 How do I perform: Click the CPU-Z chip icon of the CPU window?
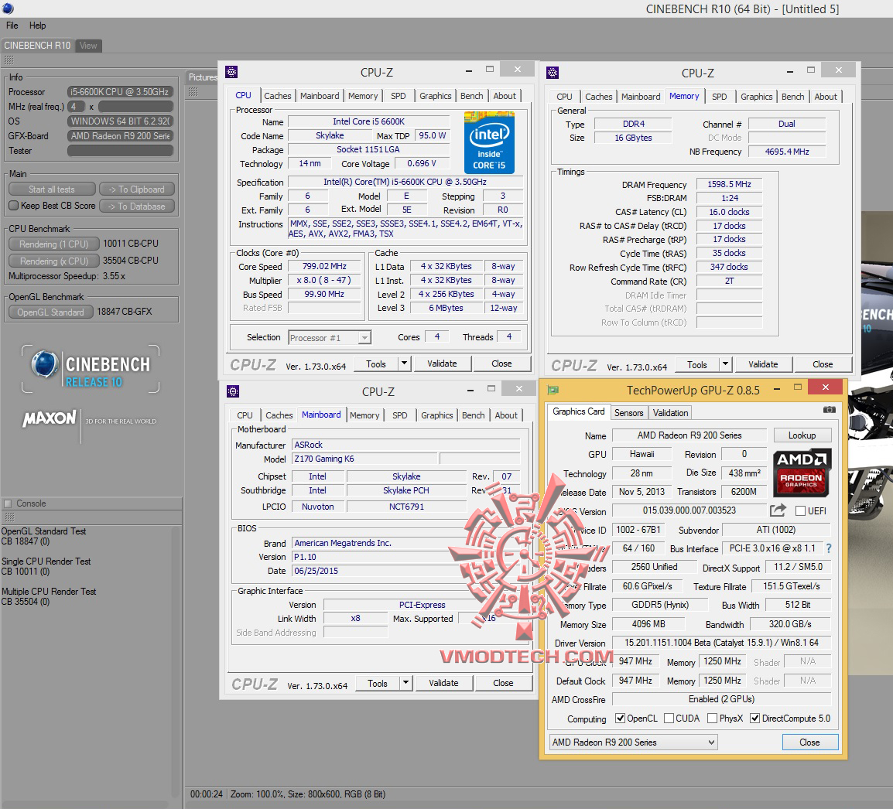(231, 72)
